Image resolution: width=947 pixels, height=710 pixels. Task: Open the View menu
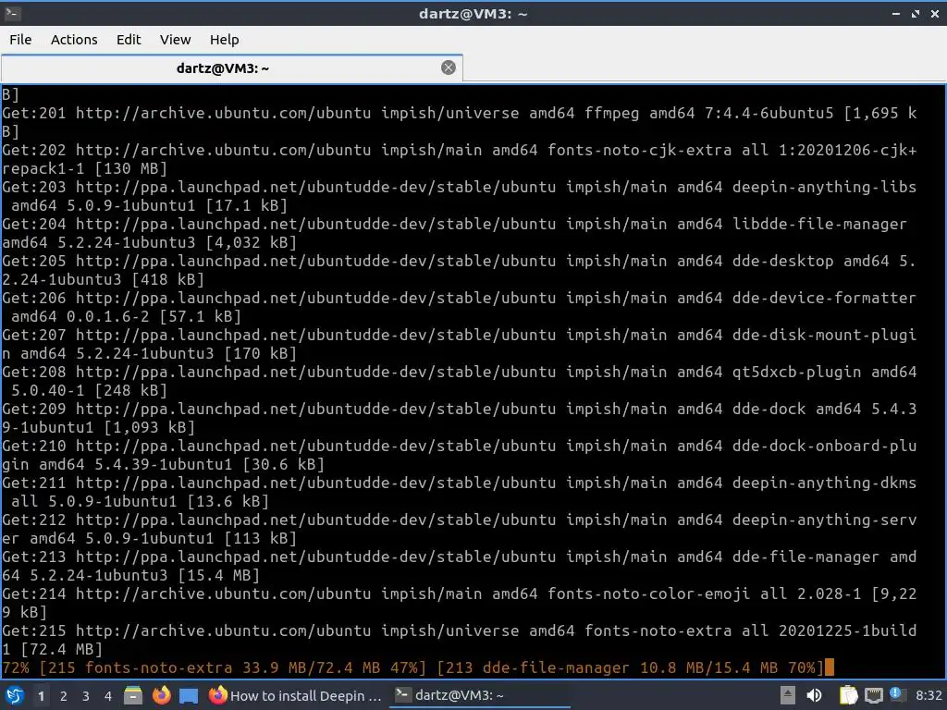pos(175,39)
